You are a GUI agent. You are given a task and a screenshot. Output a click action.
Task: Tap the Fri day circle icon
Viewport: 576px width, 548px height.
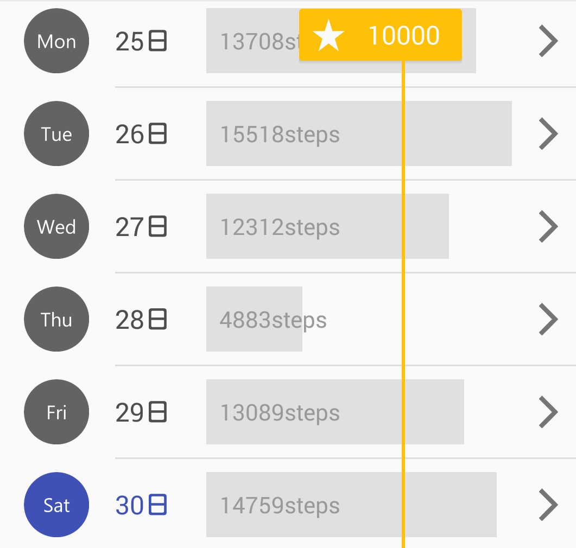tap(56, 412)
